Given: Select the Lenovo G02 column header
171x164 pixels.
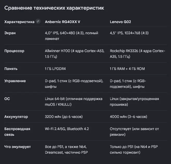Looking at the screenshot, I should 120,22.
